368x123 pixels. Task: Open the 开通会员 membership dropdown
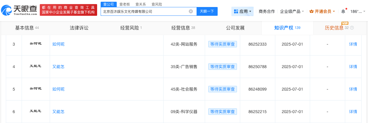tap(322, 11)
